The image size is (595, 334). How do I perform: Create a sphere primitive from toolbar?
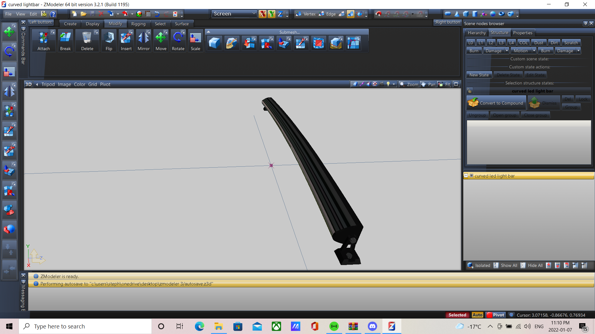pos(493,14)
